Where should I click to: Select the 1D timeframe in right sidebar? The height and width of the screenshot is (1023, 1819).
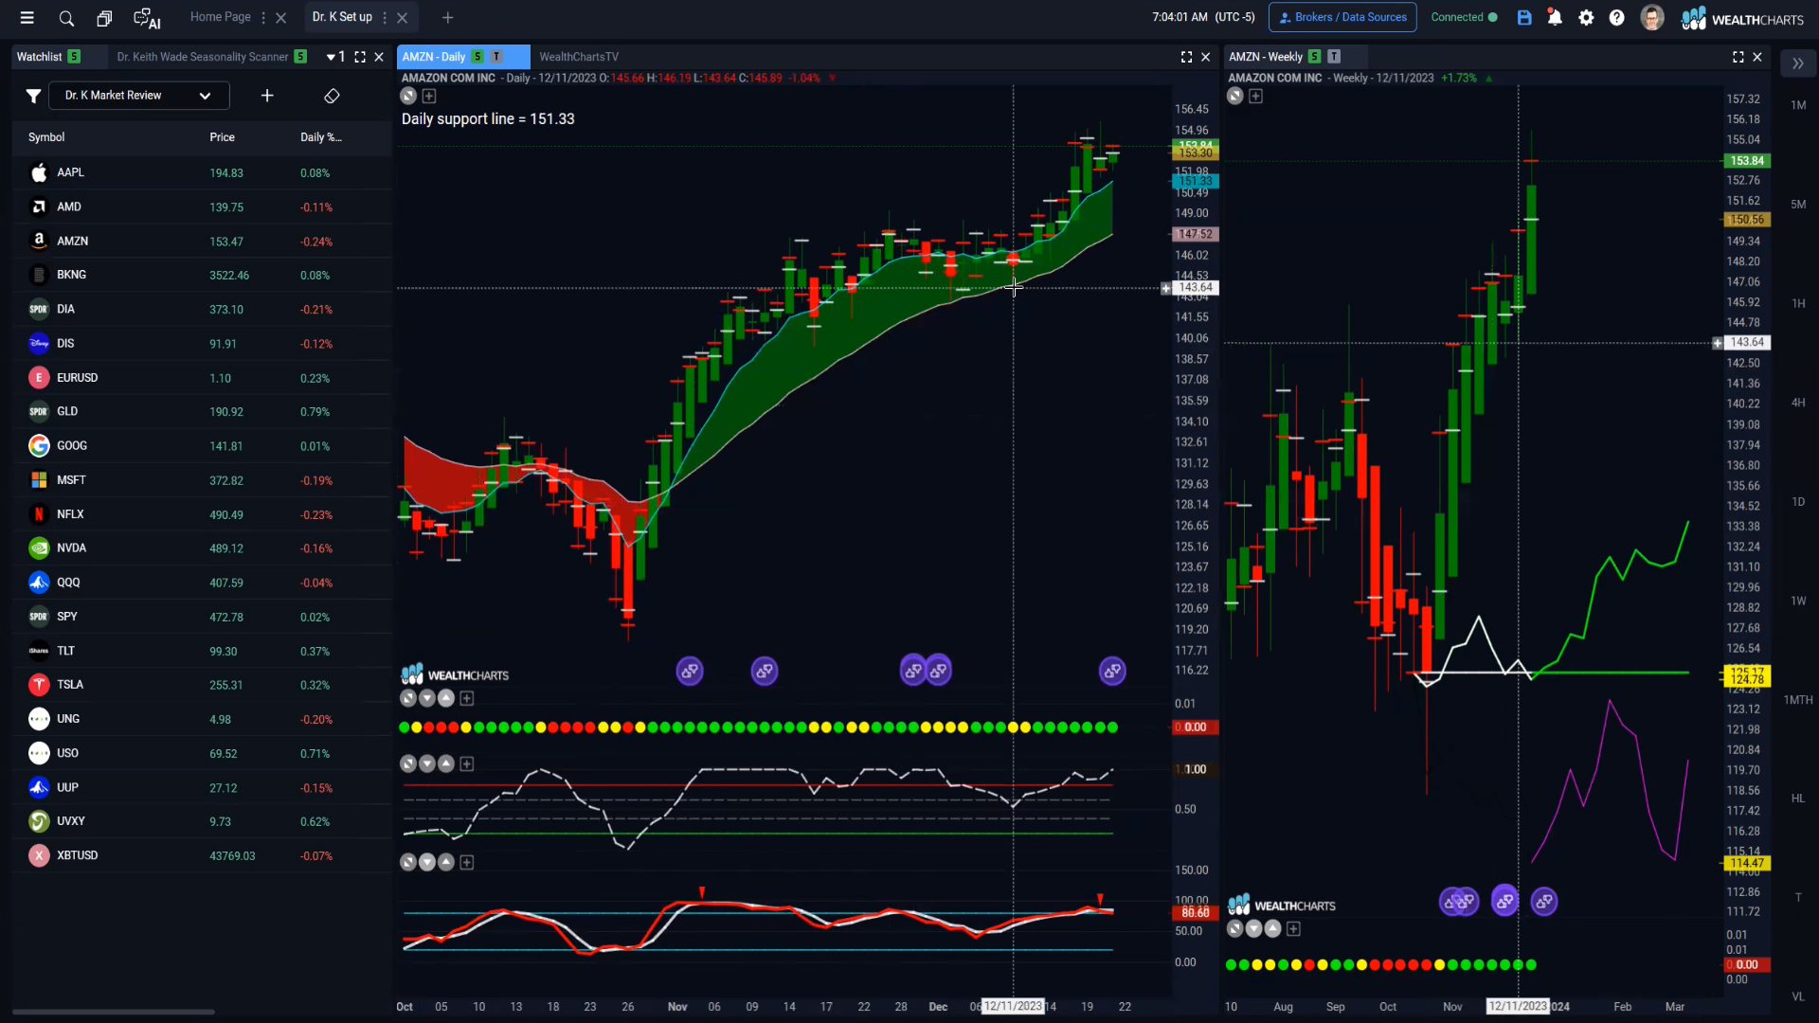(1798, 502)
